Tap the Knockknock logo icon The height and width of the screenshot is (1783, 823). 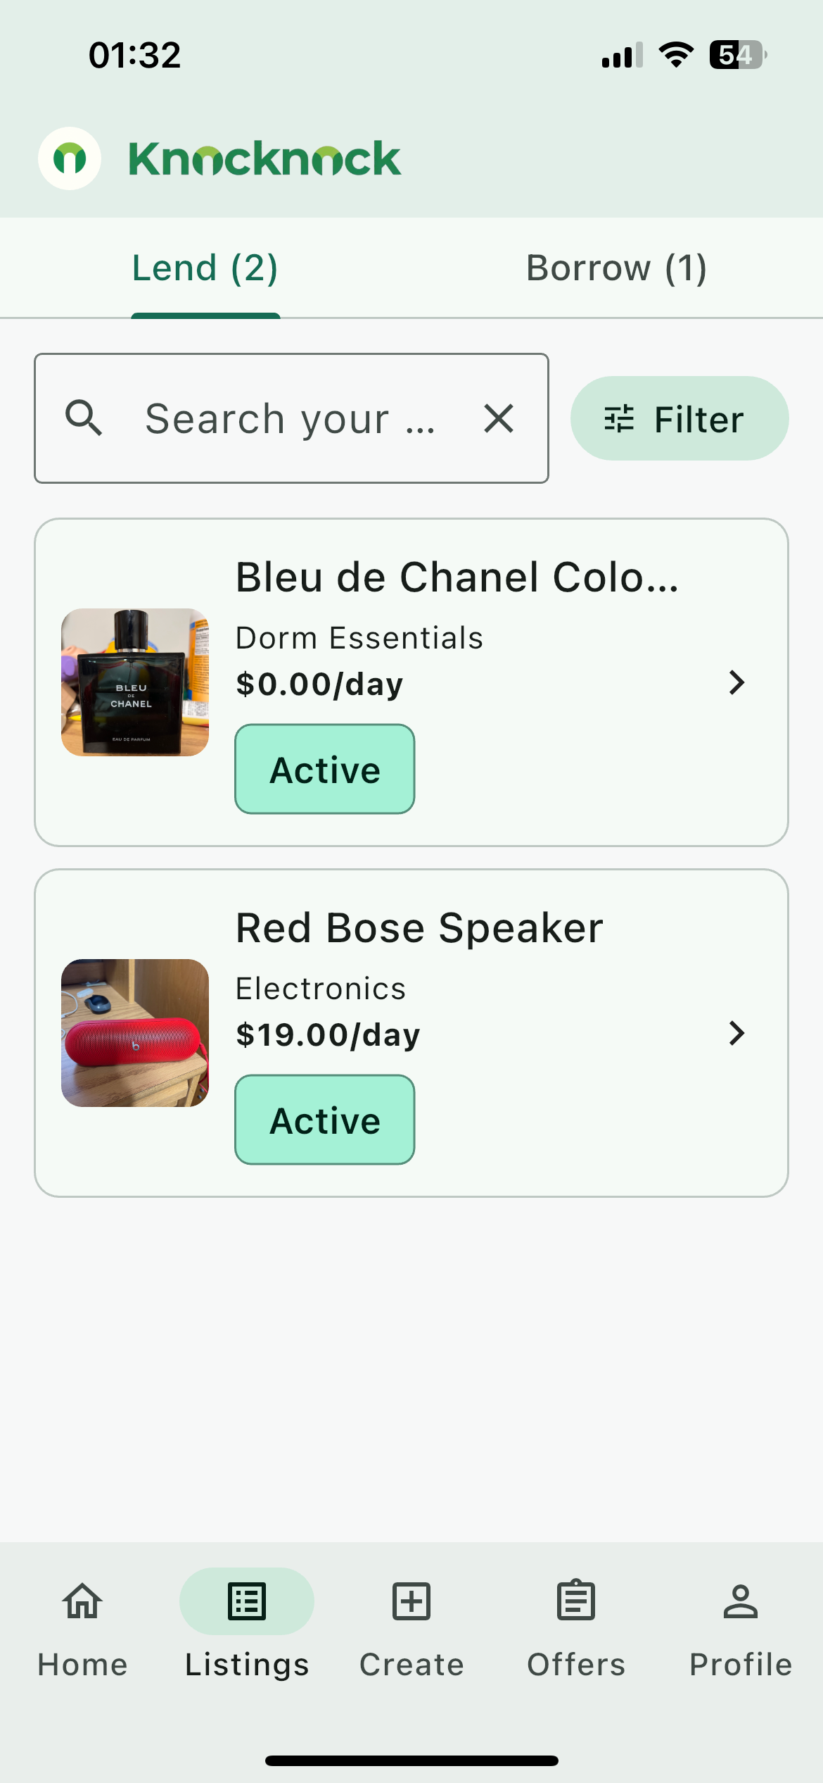pos(70,158)
